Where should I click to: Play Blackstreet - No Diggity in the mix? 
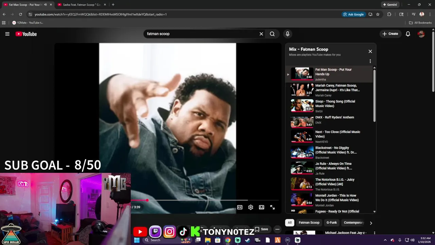pyautogui.click(x=330, y=152)
